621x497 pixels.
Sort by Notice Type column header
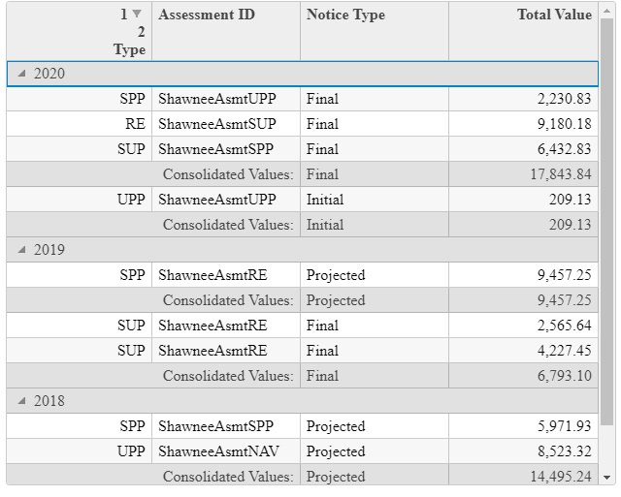pos(375,31)
